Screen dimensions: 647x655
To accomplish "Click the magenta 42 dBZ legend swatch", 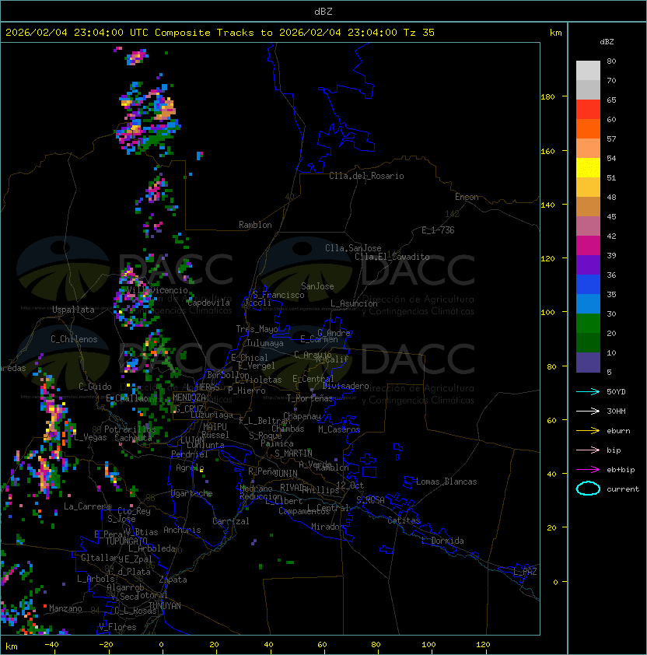I will 588,245.
